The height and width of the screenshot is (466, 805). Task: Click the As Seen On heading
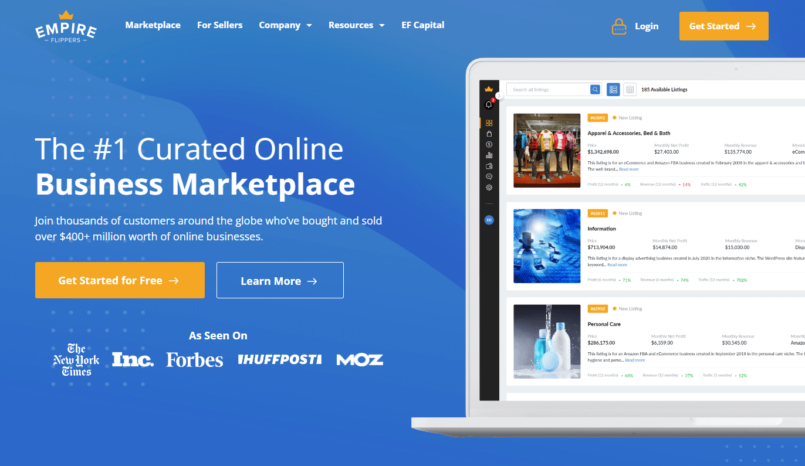[218, 336]
